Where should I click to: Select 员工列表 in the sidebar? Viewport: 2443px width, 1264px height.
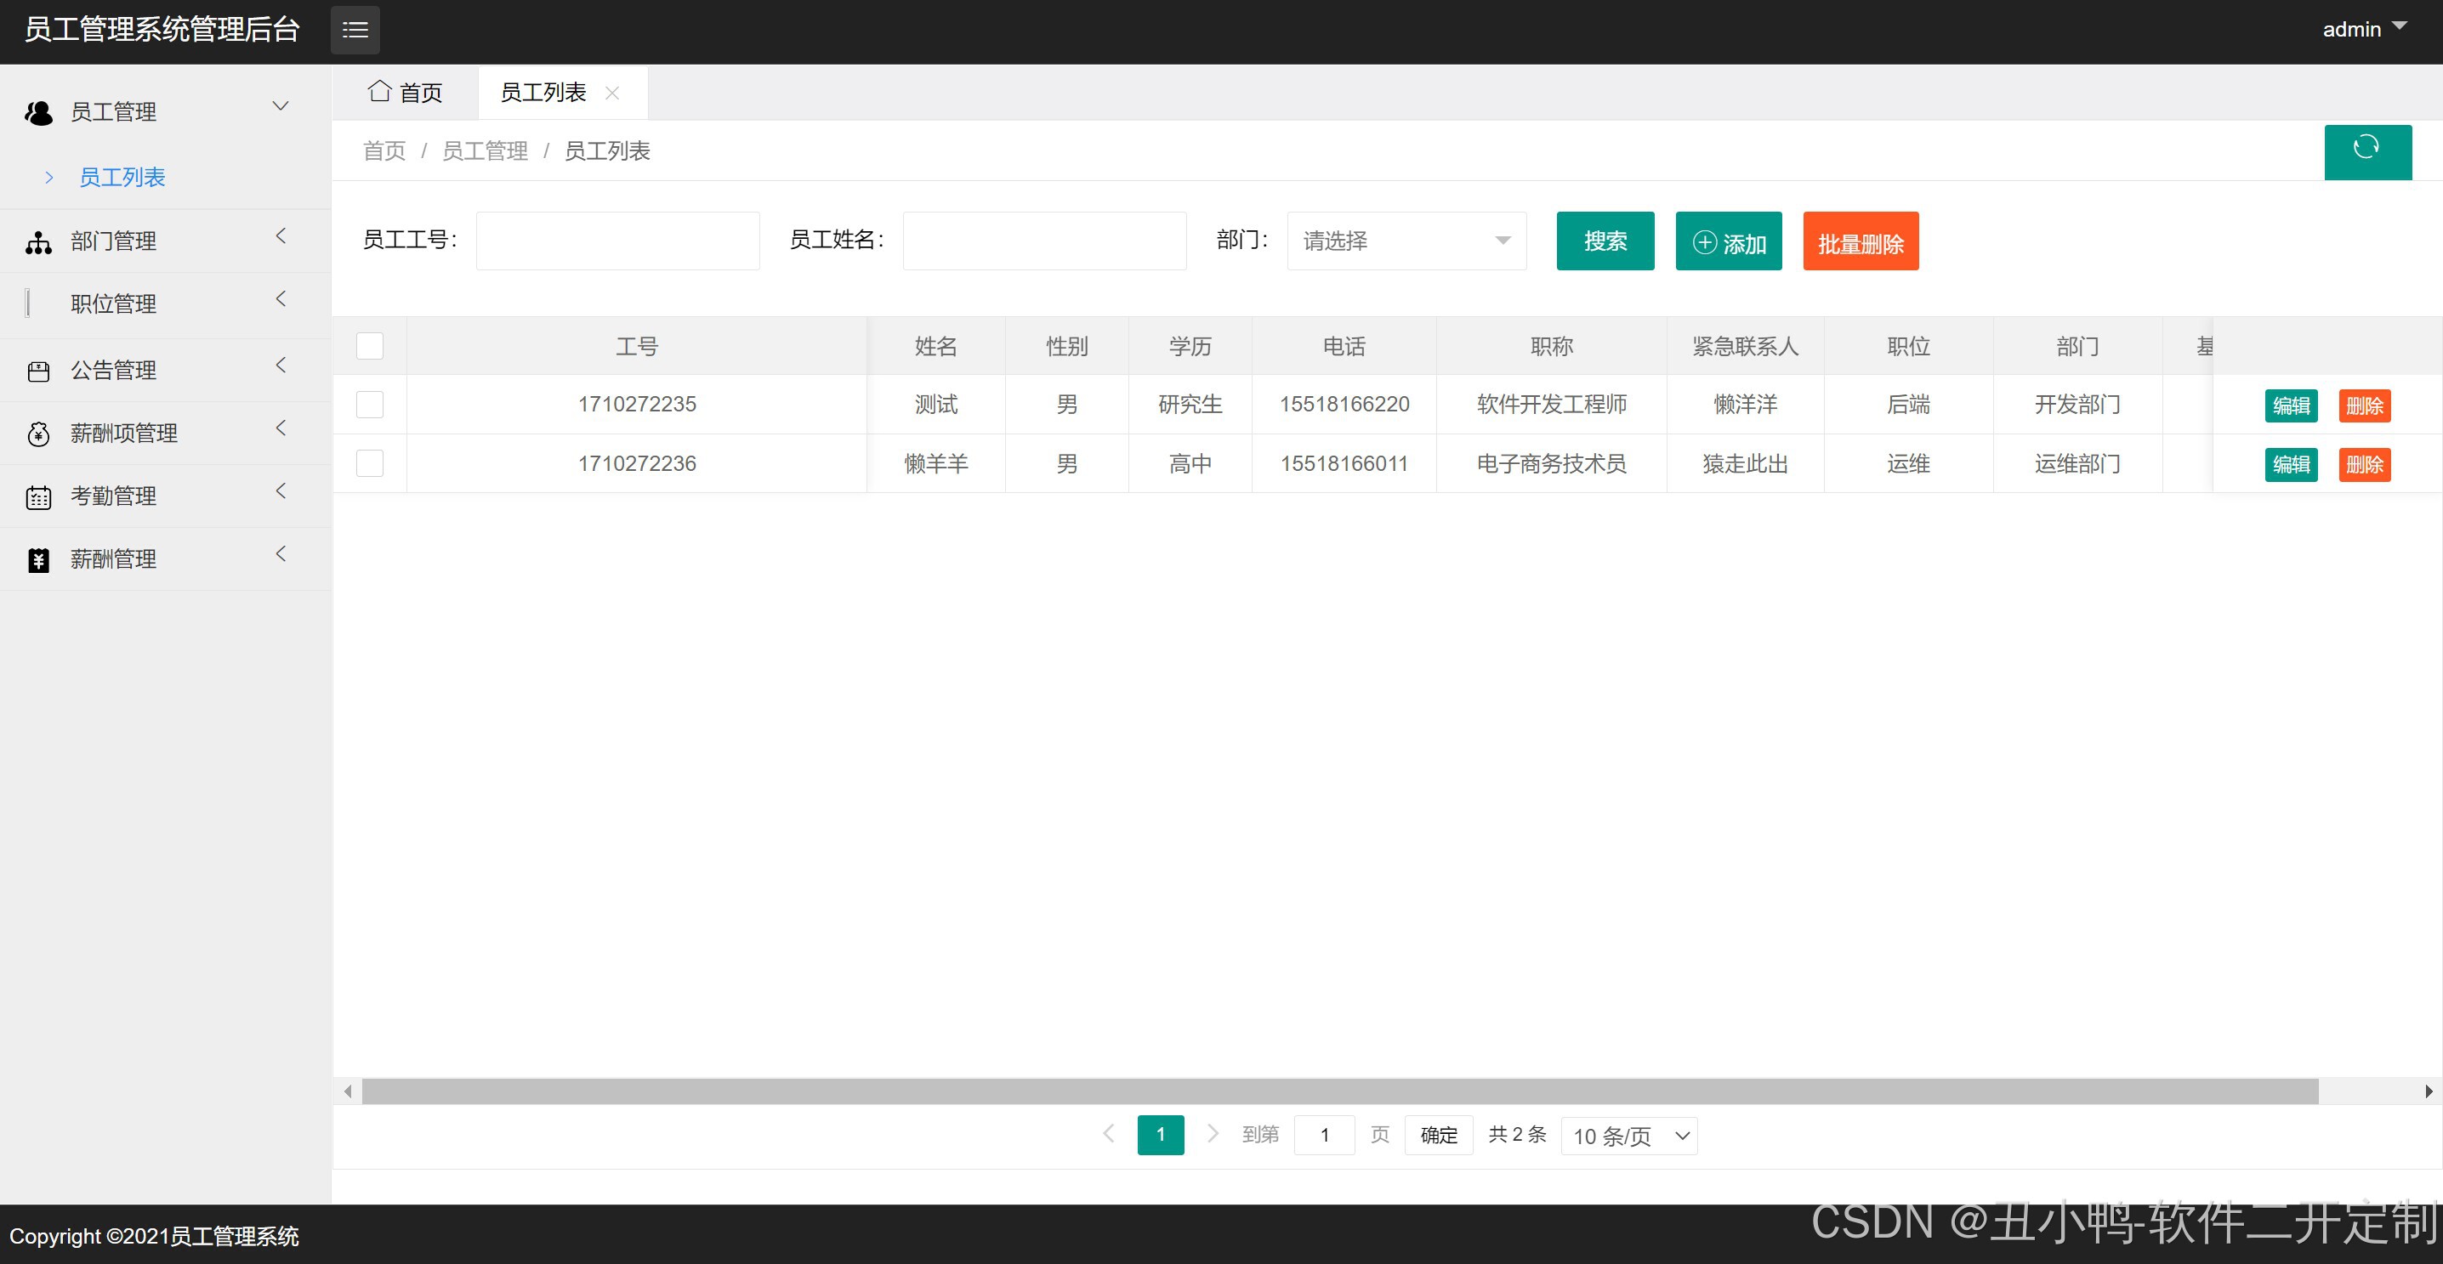point(122,178)
